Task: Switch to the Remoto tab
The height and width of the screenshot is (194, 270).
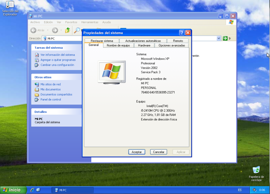Action: pyautogui.click(x=178, y=41)
